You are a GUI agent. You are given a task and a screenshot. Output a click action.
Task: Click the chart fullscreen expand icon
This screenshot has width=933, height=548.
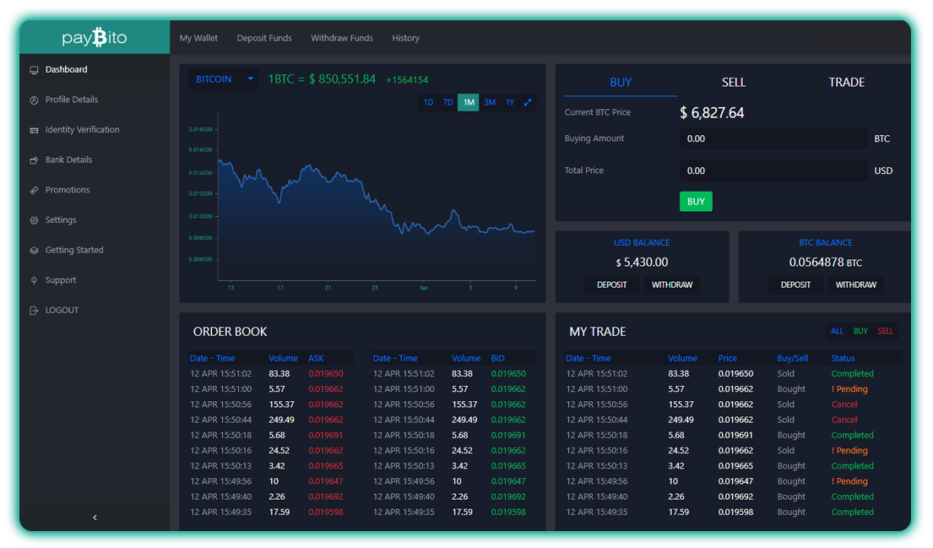528,102
